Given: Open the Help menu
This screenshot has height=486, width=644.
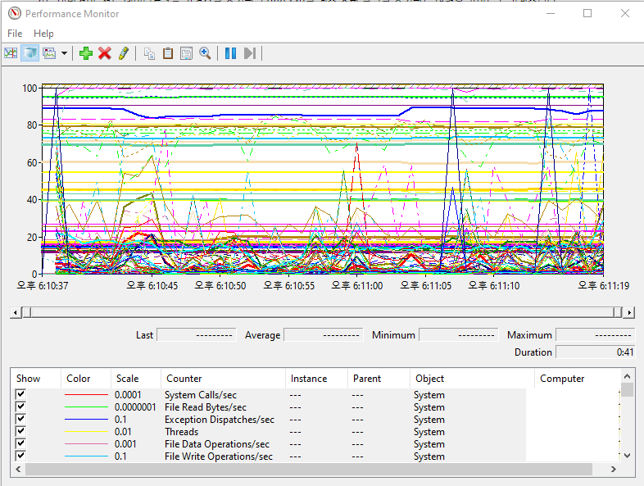Looking at the screenshot, I should (x=43, y=34).
